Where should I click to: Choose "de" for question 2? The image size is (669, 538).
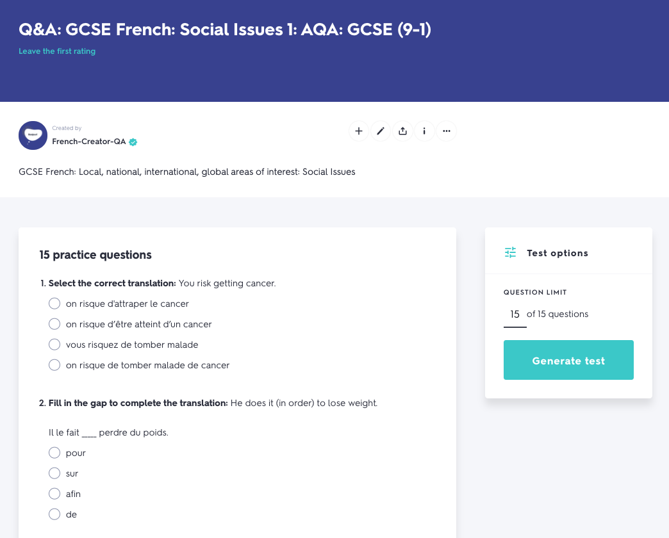pyautogui.click(x=54, y=514)
